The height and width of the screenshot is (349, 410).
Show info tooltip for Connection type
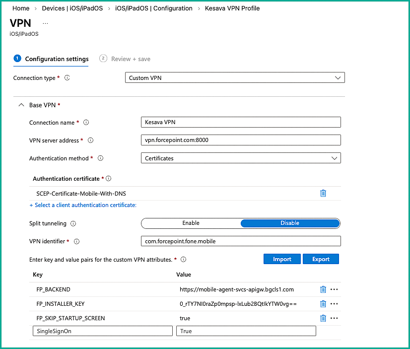click(x=67, y=78)
